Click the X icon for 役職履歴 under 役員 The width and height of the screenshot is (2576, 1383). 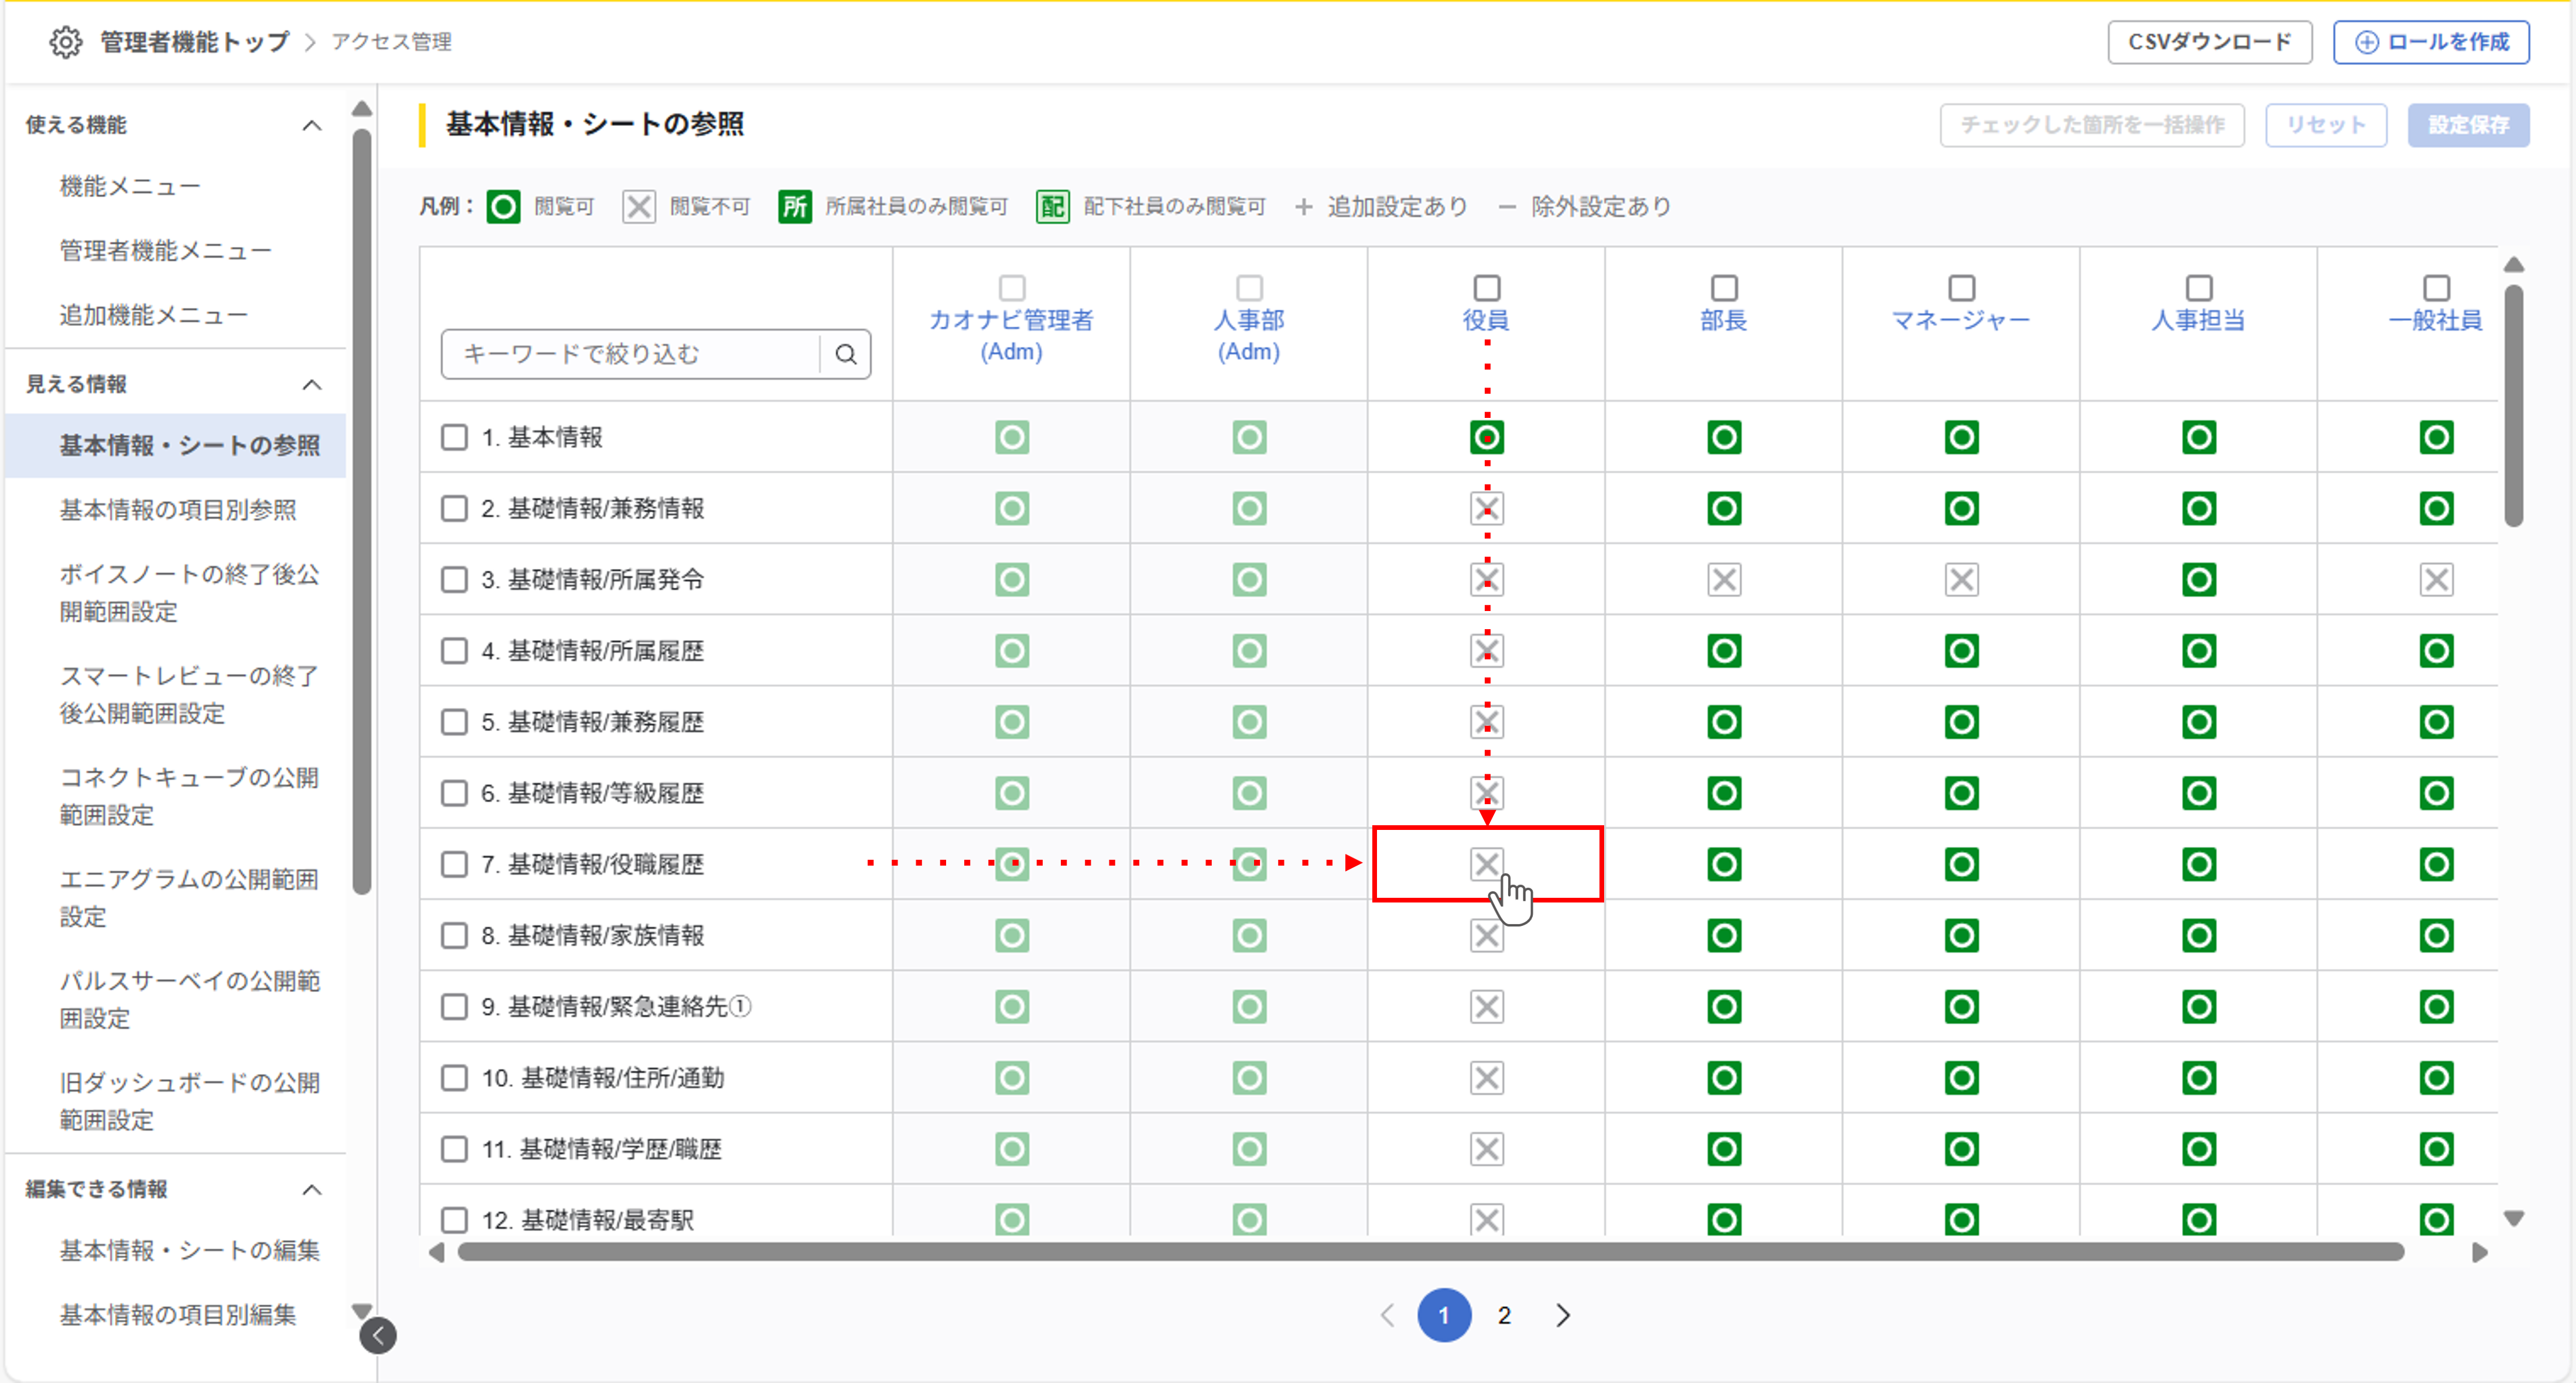1486,864
